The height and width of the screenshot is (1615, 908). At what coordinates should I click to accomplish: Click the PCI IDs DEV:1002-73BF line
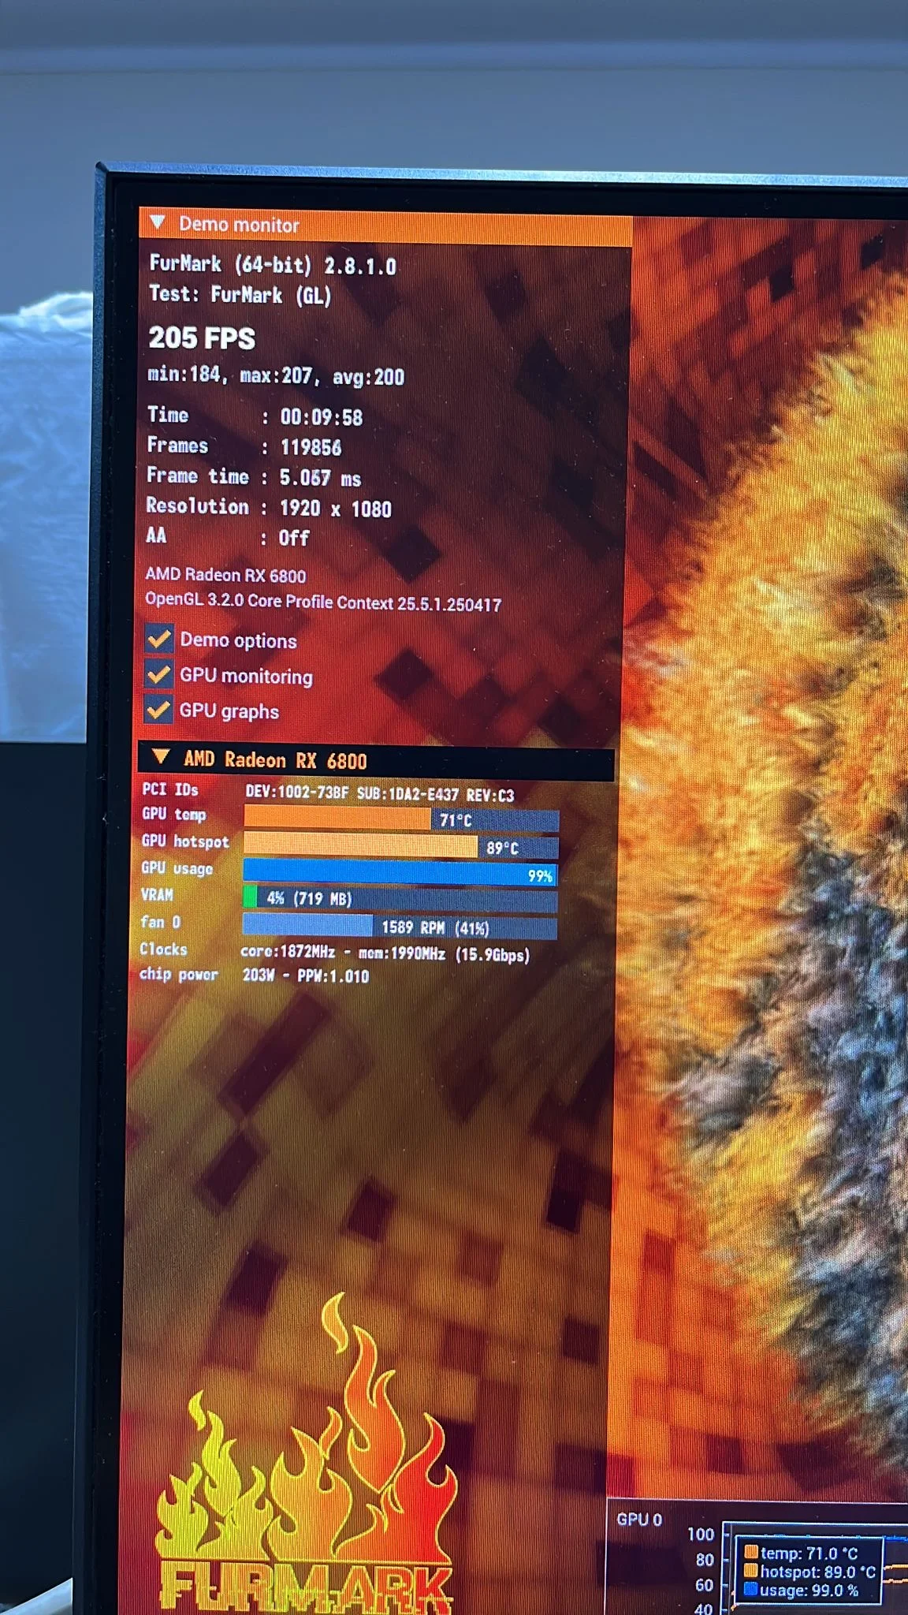[328, 792]
